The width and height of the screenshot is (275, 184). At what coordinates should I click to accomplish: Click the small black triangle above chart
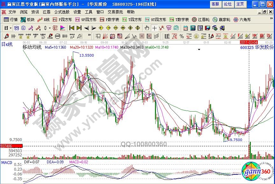(x=199, y=50)
